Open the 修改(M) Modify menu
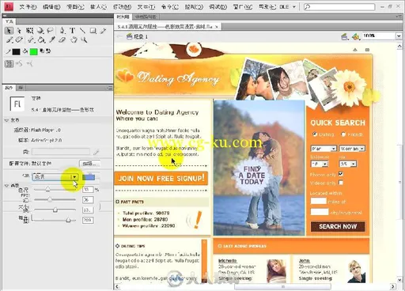Screen dimensions: 405x291 click(x=122, y=7)
